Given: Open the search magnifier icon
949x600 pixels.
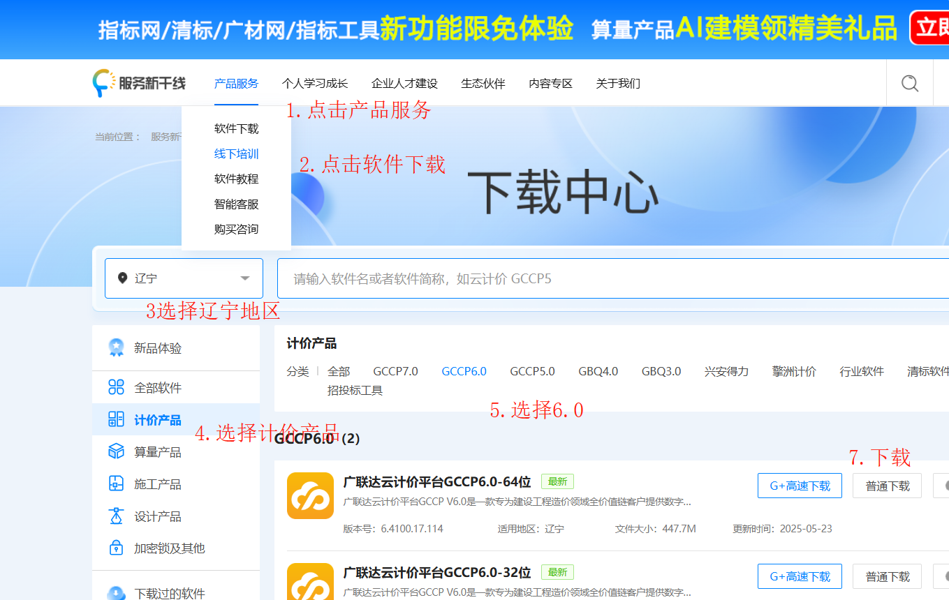Looking at the screenshot, I should [910, 84].
